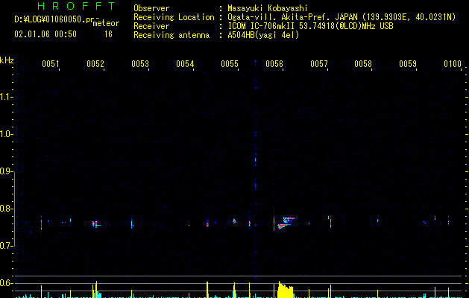Click the 0056 time axis marker
This screenshot has width=469, height=298.
point(274,64)
